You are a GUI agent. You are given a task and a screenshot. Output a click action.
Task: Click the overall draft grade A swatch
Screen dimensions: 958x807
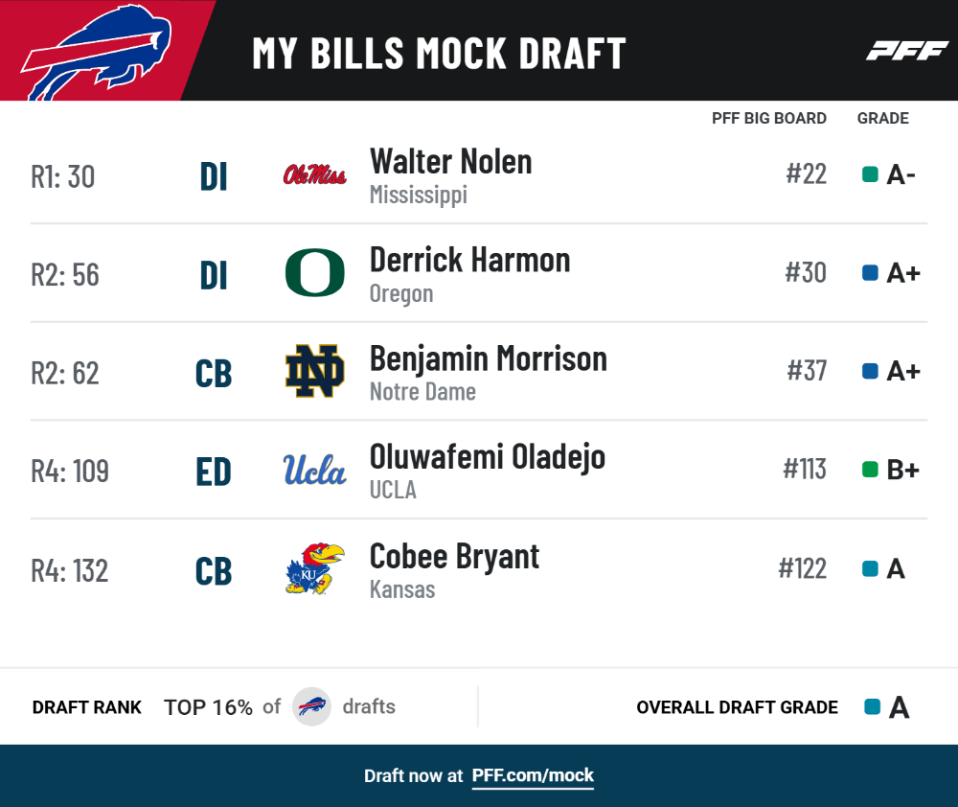click(873, 706)
